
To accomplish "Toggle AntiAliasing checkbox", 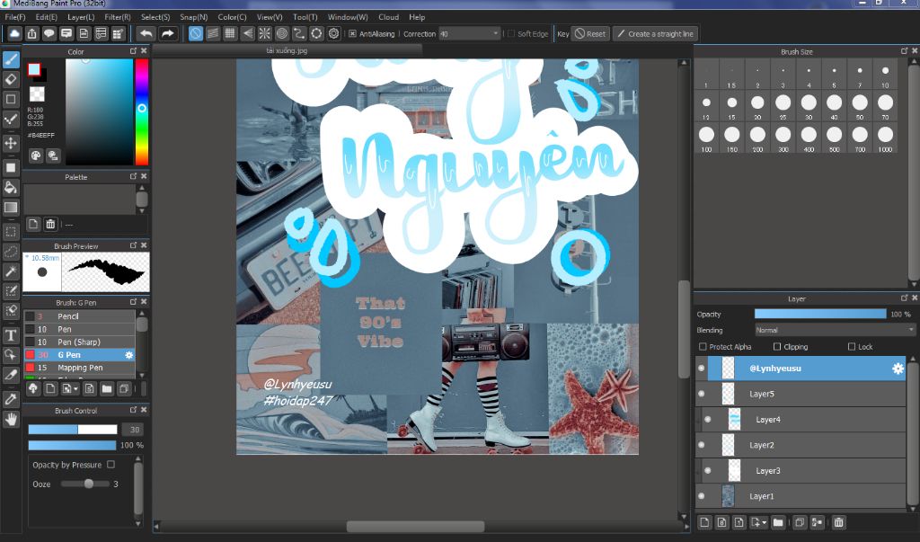I will click(352, 34).
